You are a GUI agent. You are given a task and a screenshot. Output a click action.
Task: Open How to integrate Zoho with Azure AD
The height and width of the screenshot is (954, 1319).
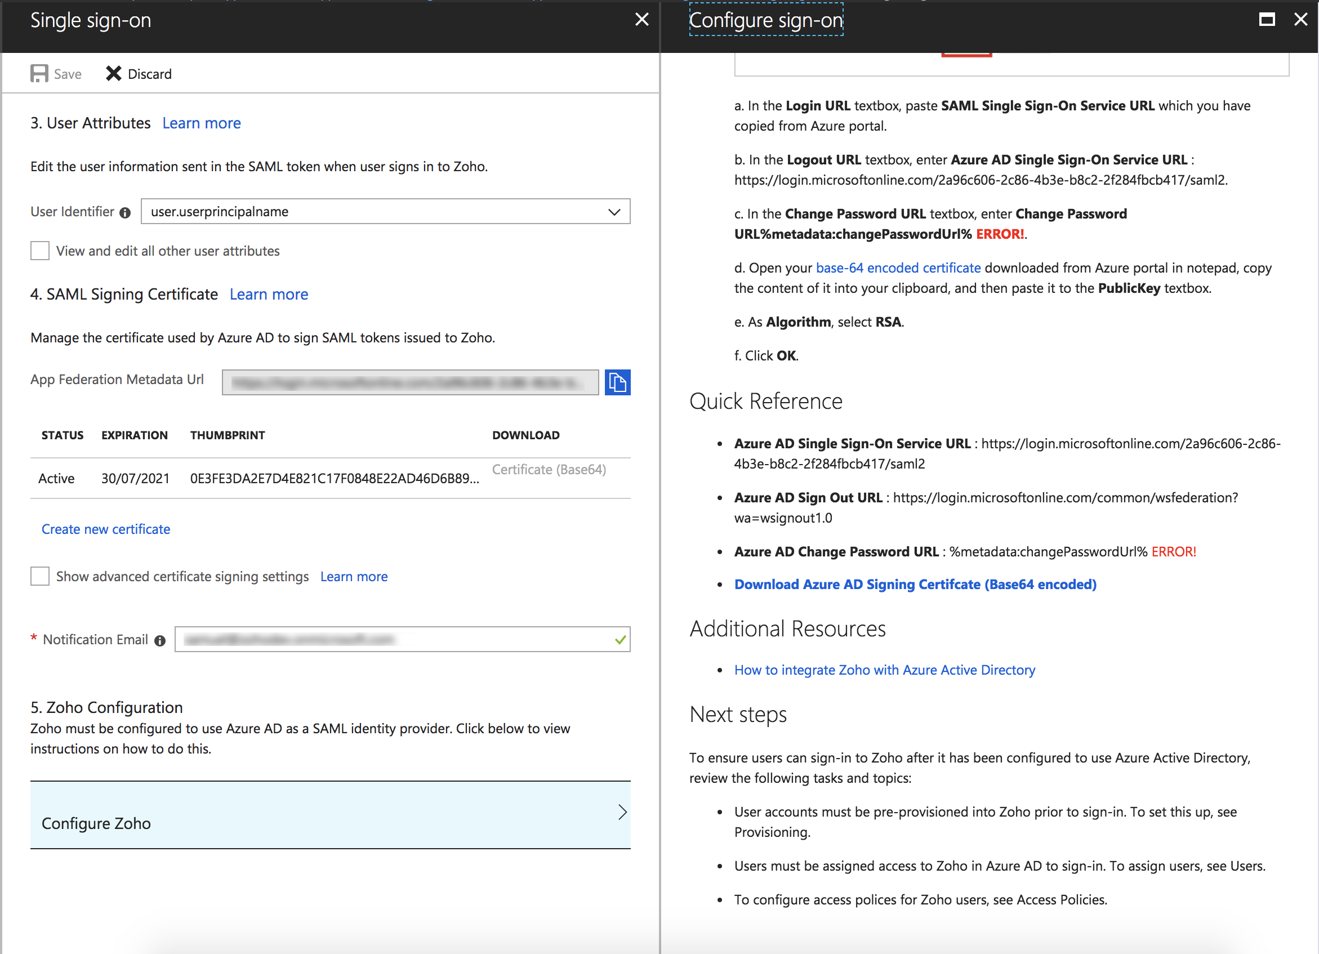coord(884,670)
